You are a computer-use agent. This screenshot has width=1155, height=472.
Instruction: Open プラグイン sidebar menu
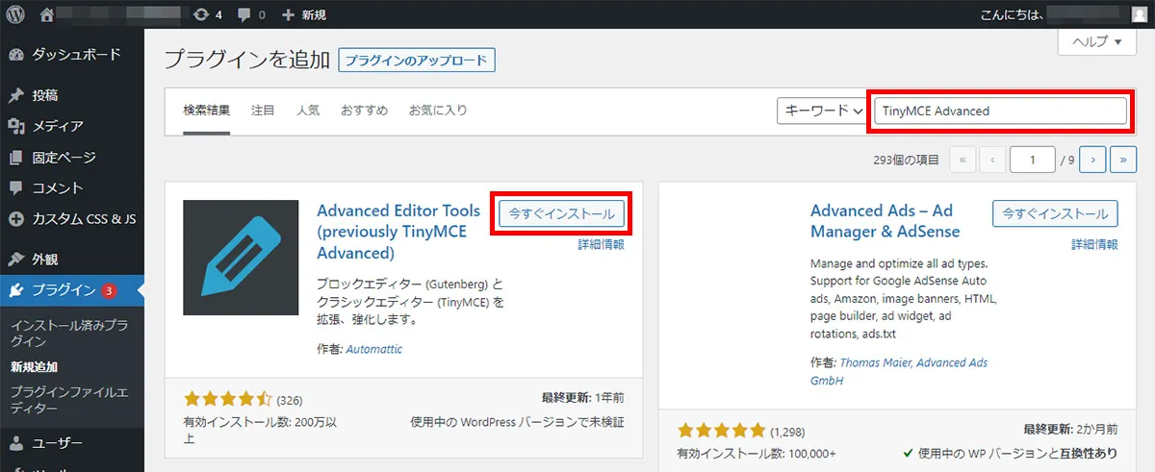pos(72,289)
